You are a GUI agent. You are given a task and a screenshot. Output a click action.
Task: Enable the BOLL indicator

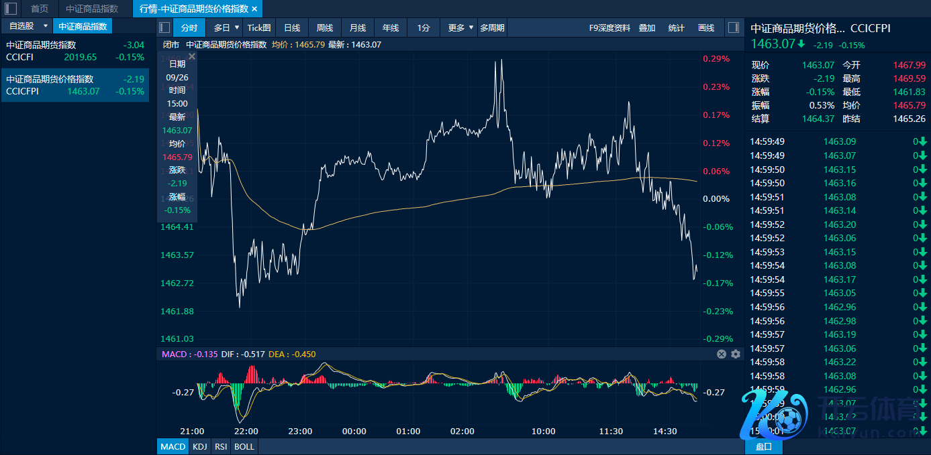pos(244,446)
